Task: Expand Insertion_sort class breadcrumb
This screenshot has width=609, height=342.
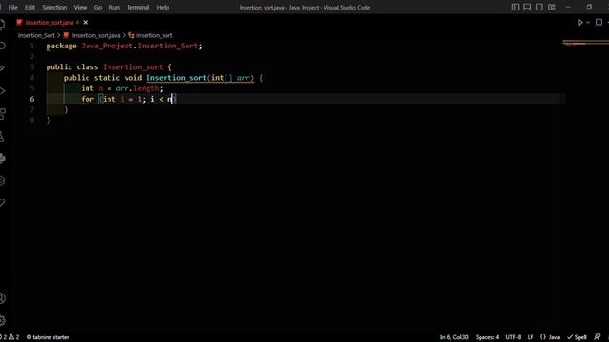Action: tap(154, 35)
